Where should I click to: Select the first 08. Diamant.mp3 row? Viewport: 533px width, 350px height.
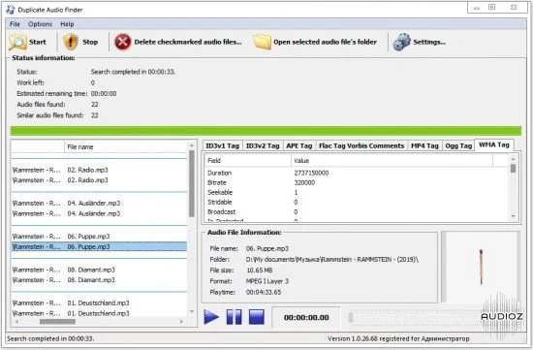point(99,270)
